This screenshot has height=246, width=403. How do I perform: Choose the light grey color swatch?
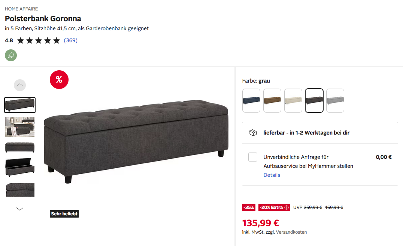pyautogui.click(x=335, y=101)
